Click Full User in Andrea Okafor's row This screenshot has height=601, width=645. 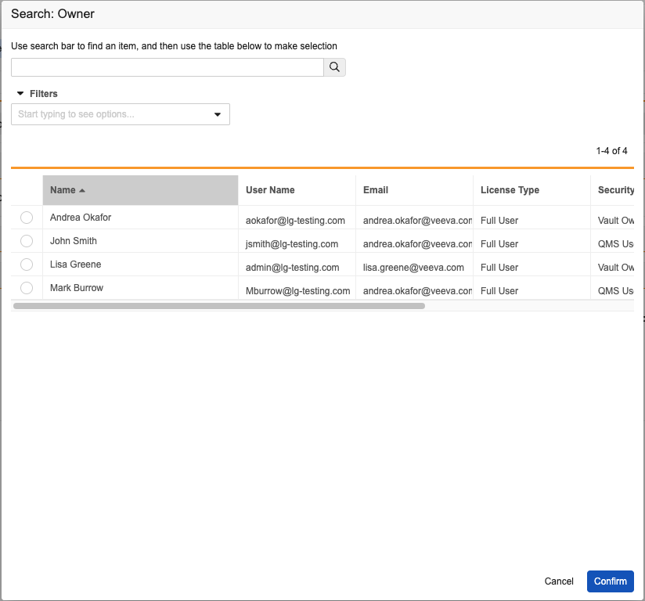tap(499, 221)
